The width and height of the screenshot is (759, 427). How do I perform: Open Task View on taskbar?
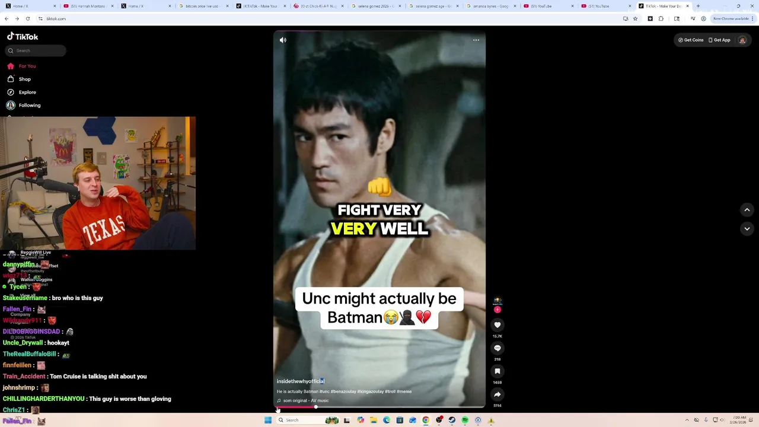coord(347,420)
